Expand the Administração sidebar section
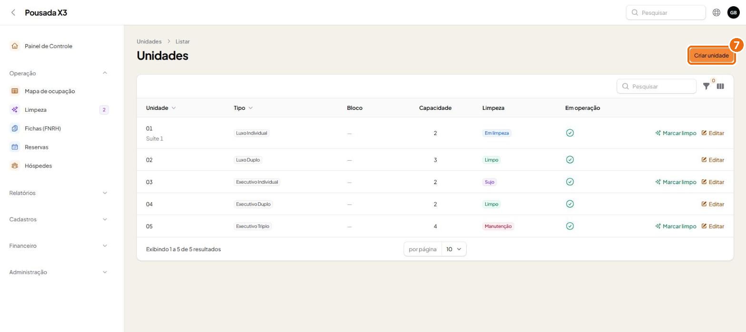Image resolution: width=746 pixels, height=332 pixels. tap(59, 272)
